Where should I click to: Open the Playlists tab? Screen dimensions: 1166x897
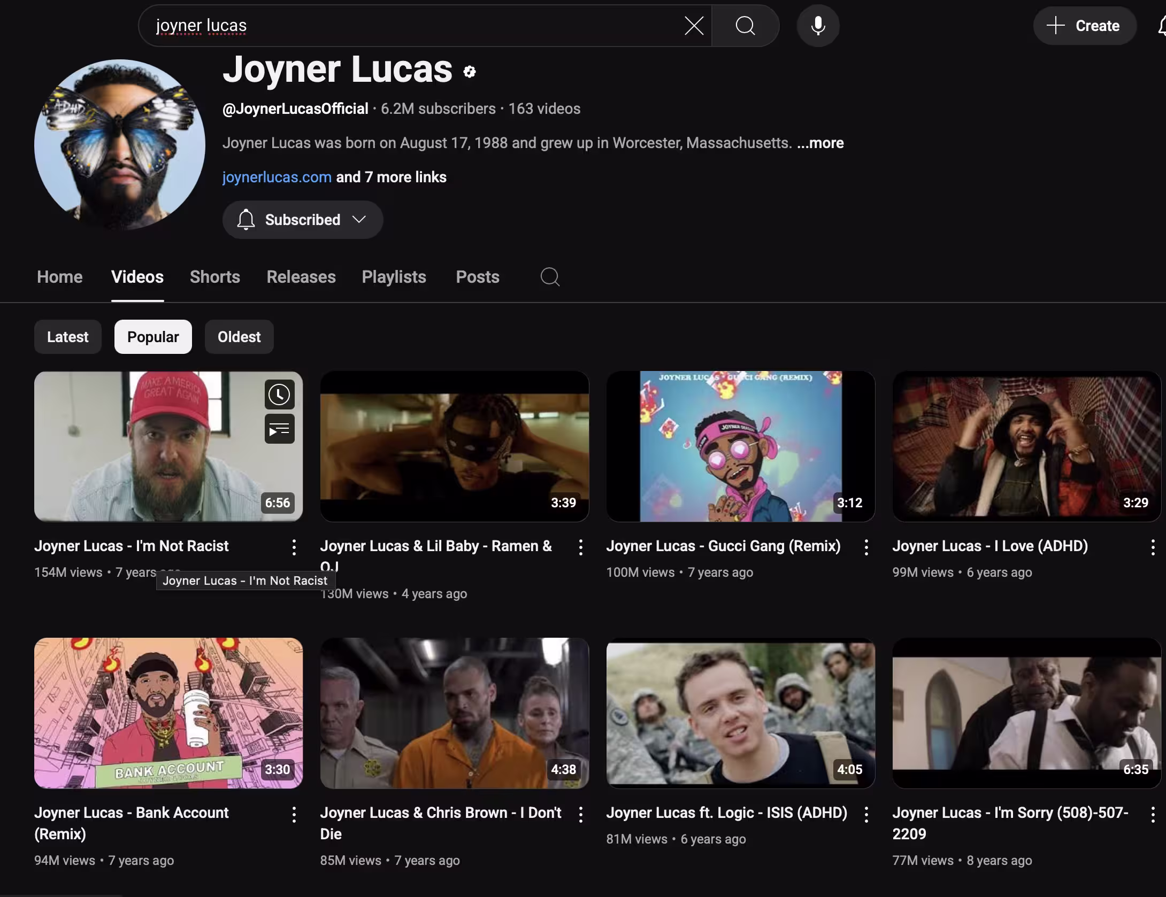coord(394,277)
